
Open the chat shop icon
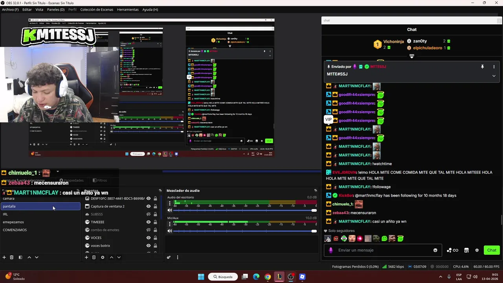[466, 250]
